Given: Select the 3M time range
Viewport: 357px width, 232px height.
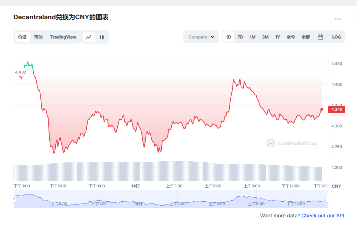Looking at the screenshot, I should (x=265, y=37).
